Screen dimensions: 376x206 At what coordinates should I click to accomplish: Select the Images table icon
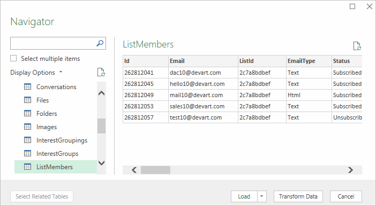tap(27, 126)
